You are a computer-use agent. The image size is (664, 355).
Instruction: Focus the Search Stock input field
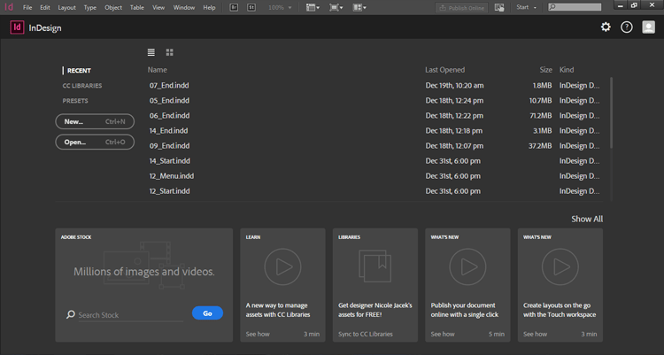130,315
